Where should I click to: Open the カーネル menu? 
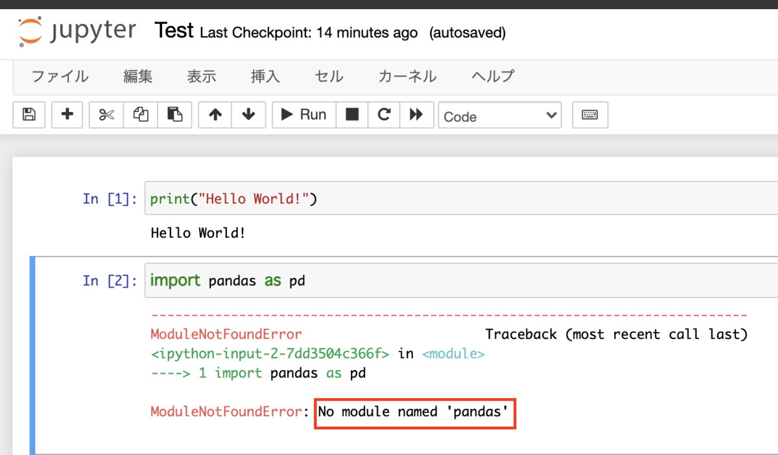point(407,76)
